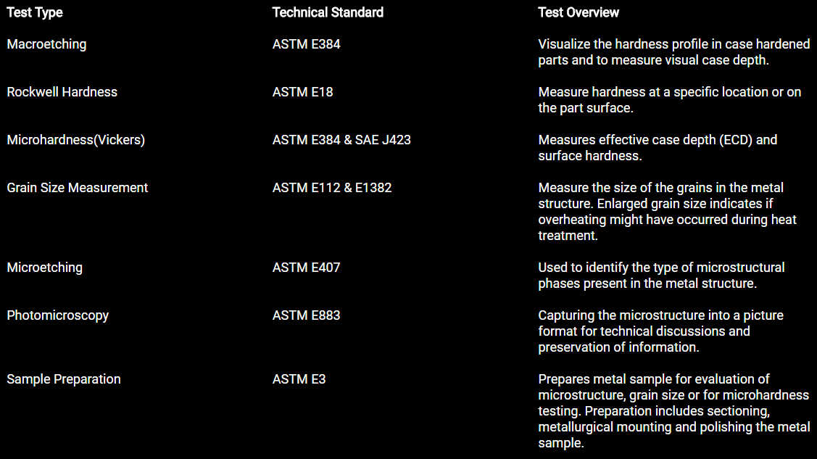Viewport: 817px width, 459px height.
Task: Click ASTM E384 & SAE J423 standard
Action: point(341,140)
